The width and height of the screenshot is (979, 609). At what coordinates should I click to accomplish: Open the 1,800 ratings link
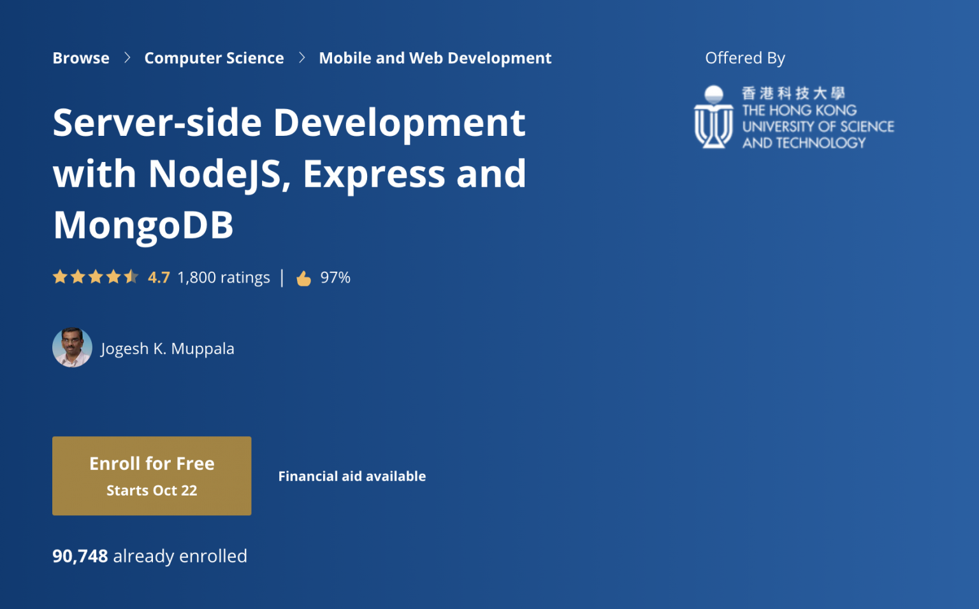(224, 277)
